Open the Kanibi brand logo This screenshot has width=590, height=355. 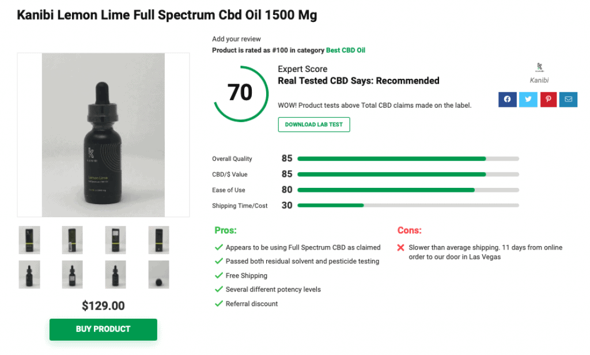(x=539, y=67)
